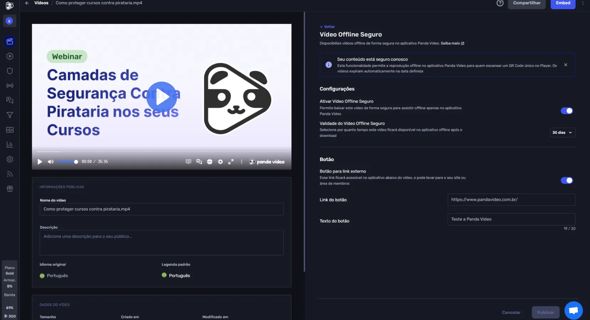Click the panda video player logo

coord(267,162)
